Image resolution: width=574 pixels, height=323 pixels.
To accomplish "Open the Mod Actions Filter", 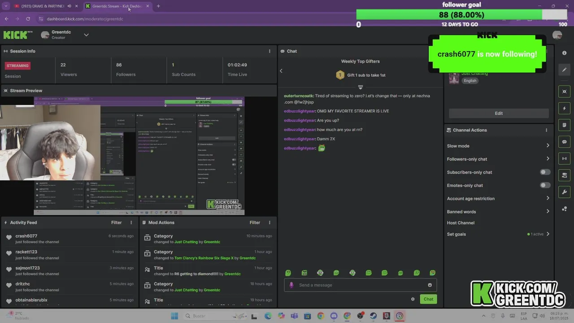I will tap(255, 223).
